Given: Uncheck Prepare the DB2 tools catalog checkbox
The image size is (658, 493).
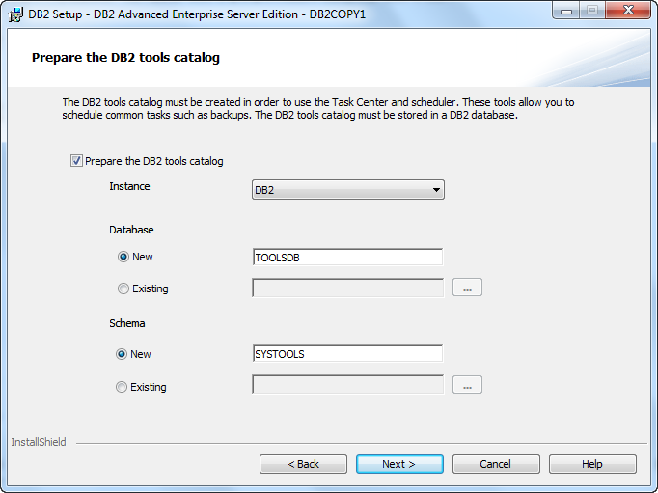Looking at the screenshot, I should point(76,161).
